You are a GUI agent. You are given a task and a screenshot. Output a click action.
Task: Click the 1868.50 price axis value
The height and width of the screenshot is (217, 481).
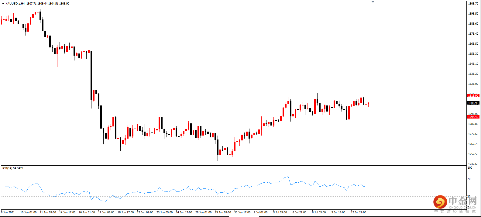pyautogui.click(x=473, y=44)
